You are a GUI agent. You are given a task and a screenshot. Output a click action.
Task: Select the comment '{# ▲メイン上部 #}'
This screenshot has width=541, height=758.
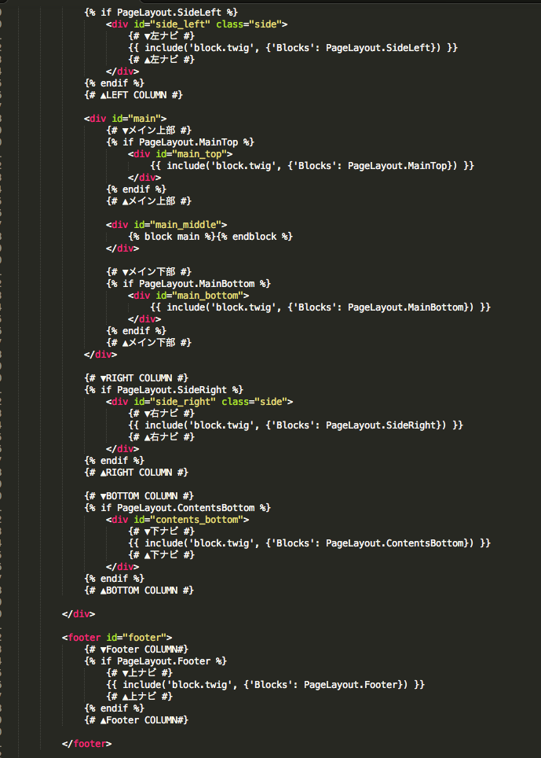148,201
